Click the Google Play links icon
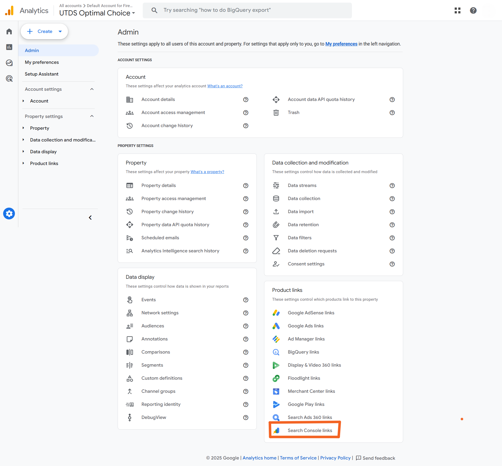This screenshot has width=502, height=466. 276,404
